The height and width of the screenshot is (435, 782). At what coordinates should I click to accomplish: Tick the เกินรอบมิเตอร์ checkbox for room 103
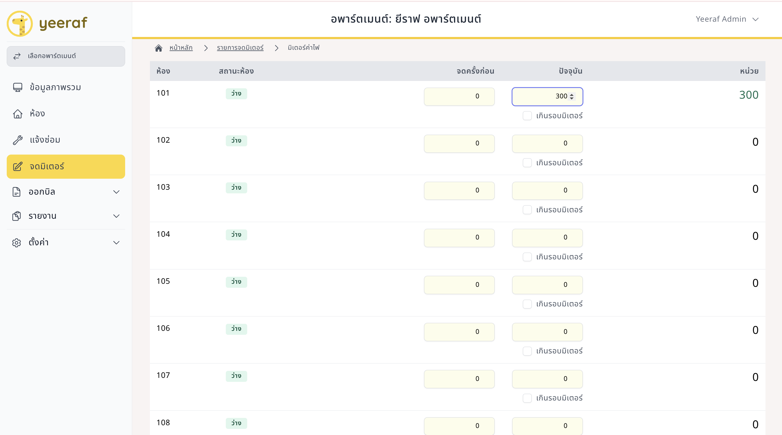coord(527,210)
